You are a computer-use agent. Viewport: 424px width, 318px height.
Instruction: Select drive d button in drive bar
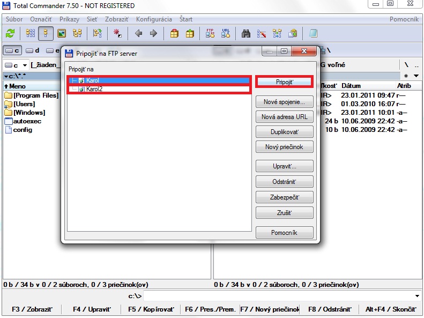[33, 50]
